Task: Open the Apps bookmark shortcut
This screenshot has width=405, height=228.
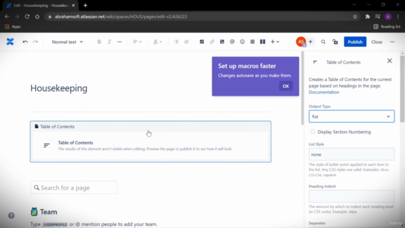Action: coord(13,27)
